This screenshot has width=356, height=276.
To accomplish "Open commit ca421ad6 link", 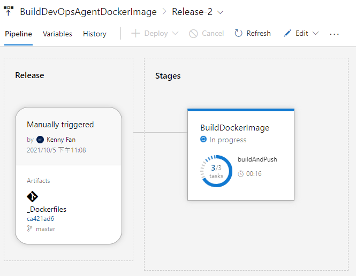I will [40, 219].
